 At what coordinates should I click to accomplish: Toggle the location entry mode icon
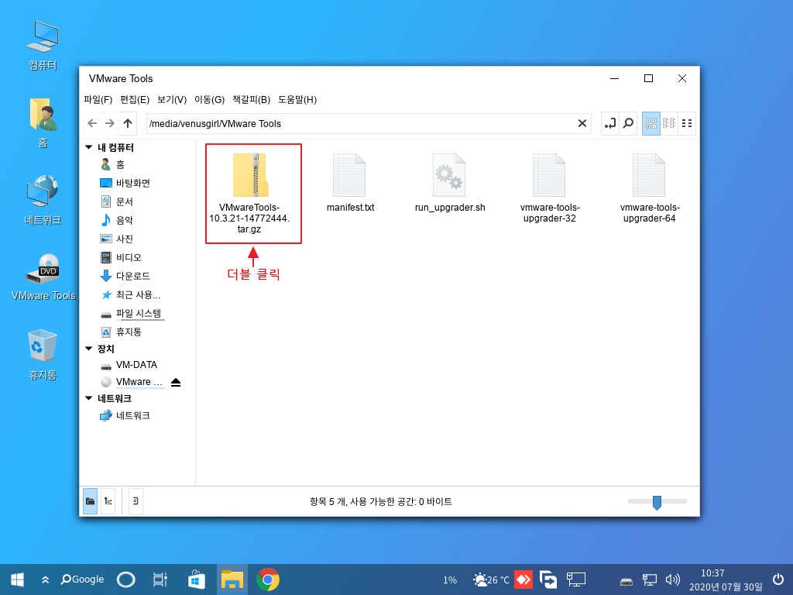610,123
